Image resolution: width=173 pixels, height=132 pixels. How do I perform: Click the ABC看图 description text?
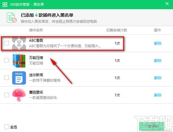tap(65, 46)
